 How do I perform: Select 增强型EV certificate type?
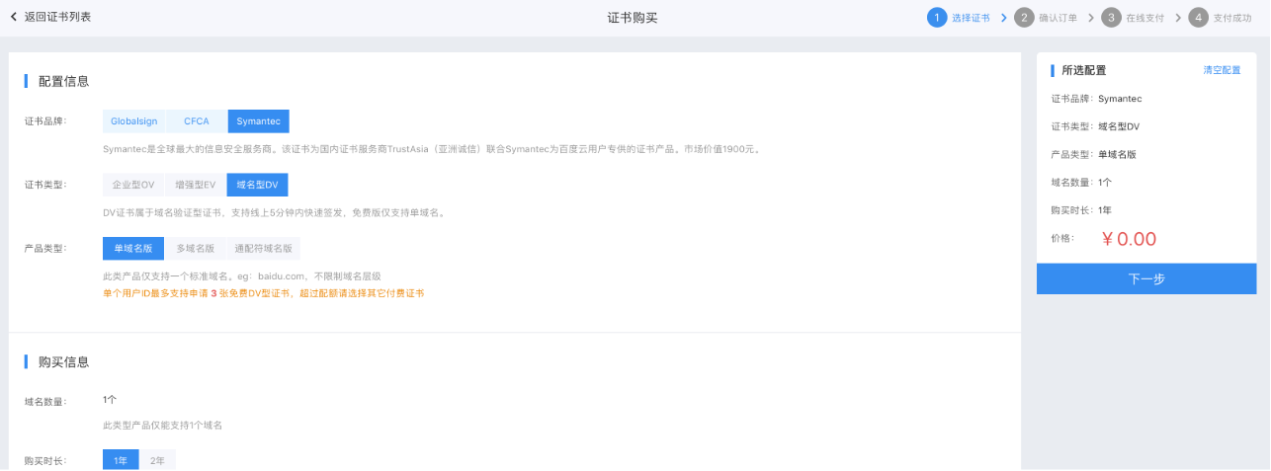pos(195,185)
